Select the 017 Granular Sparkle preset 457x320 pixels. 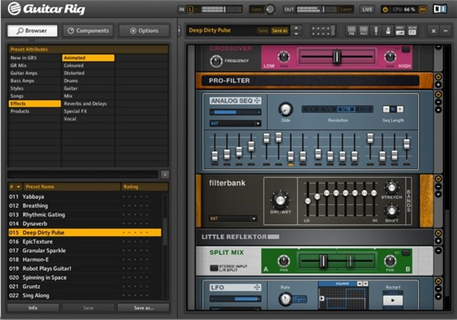tap(85, 251)
